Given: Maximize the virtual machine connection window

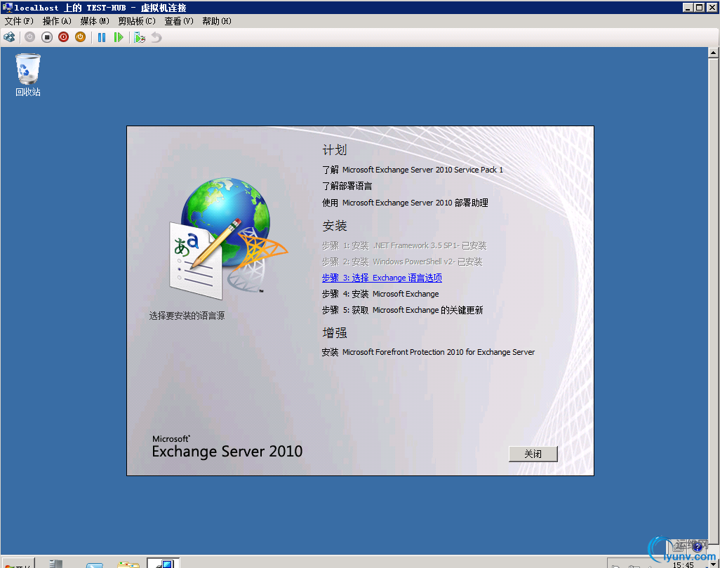Looking at the screenshot, I should pyautogui.click(x=700, y=7).
